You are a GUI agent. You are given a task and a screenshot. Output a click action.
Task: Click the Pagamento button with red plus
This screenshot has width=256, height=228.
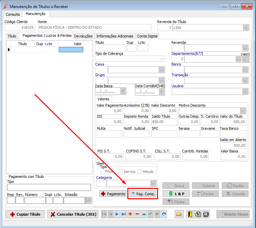[113, 194]
